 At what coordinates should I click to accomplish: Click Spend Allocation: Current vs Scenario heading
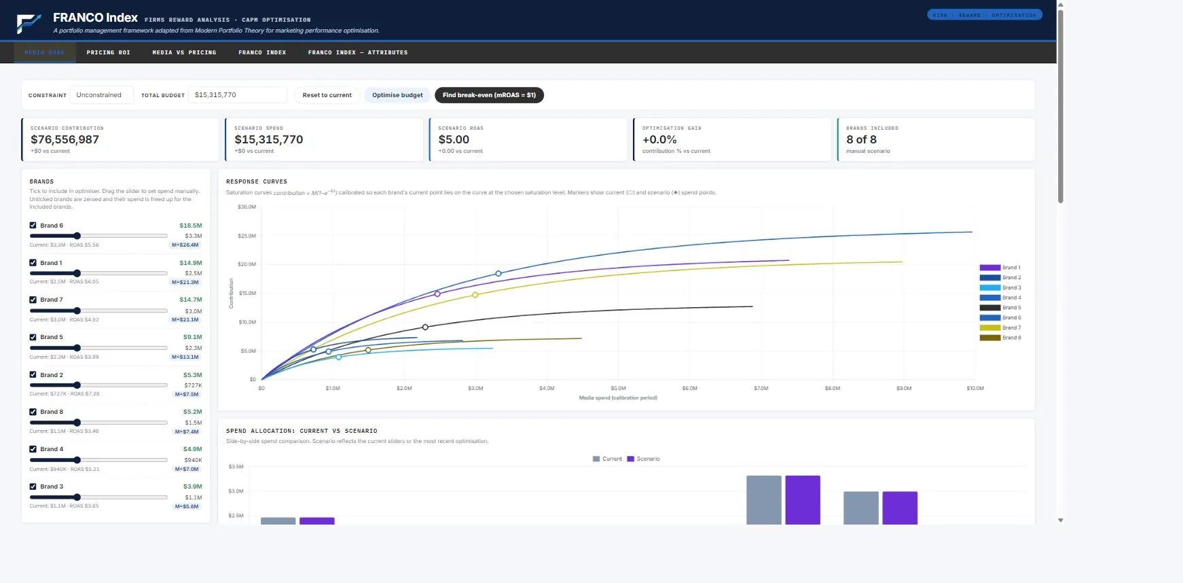[x=302, y=431]
